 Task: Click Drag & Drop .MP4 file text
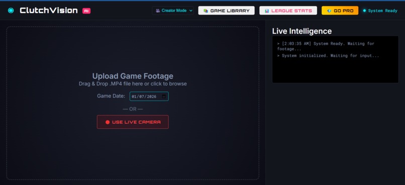(x=133, y=84)
